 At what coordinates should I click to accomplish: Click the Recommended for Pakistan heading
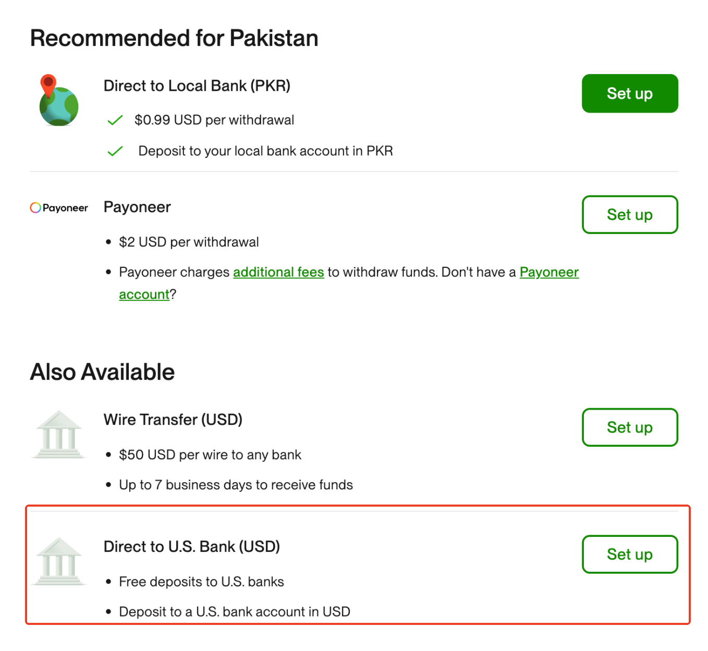click(x=174, y=39)
